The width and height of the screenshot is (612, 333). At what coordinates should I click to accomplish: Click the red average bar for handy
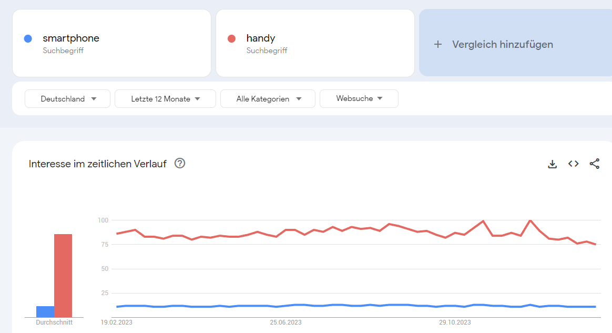click(x=63, y=276)
